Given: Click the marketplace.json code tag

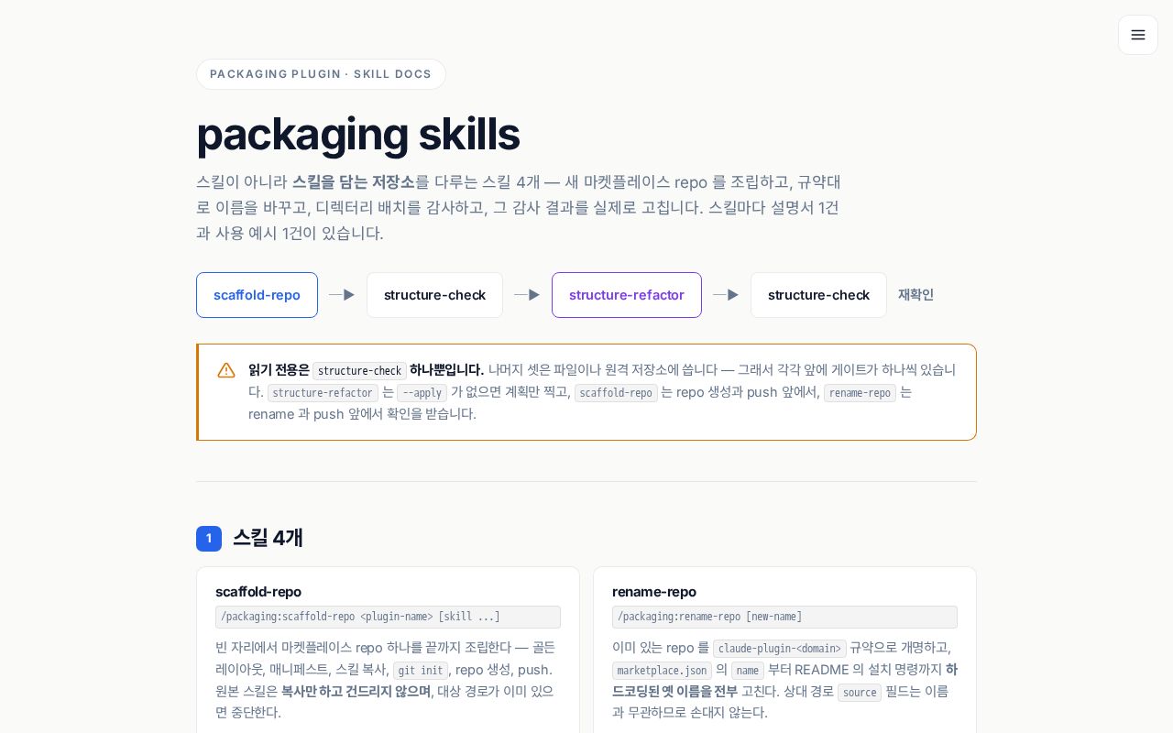Looking at the screenshot, I should click(x=662, y=671).
